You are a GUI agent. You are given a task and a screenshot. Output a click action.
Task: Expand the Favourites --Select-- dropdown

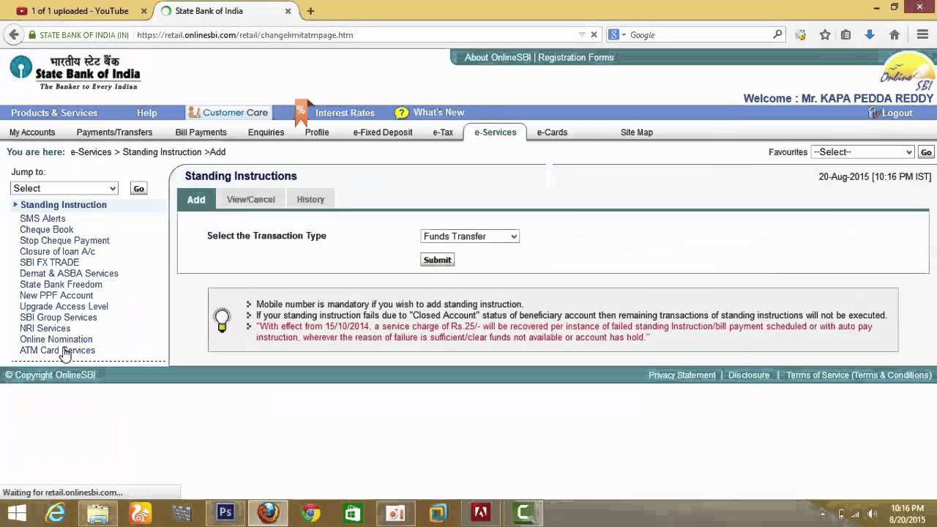click(x=863, y=152)
